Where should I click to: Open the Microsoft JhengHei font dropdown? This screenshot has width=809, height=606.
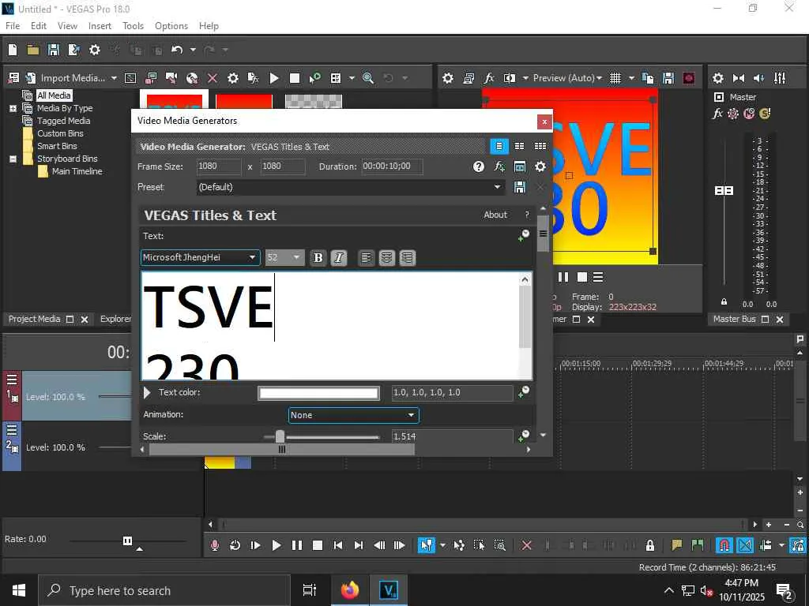tap(252, 257)
